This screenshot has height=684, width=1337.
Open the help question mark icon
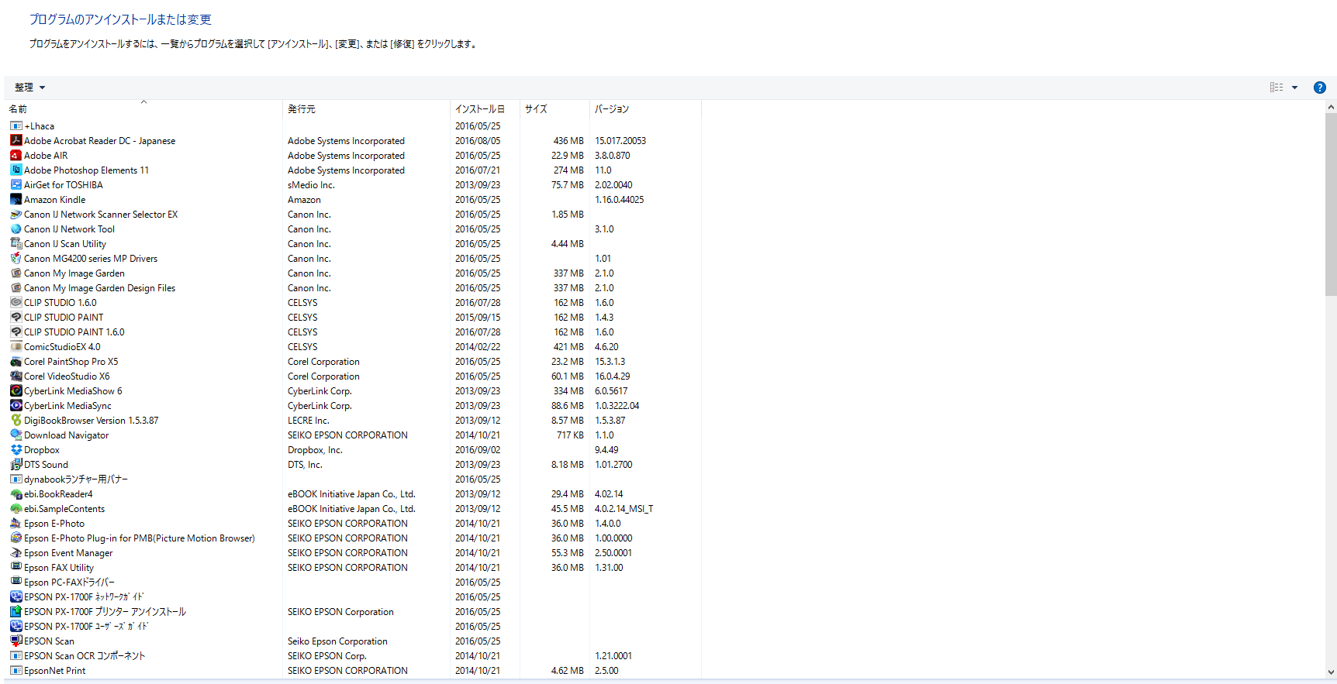[x=1319, y=88]
